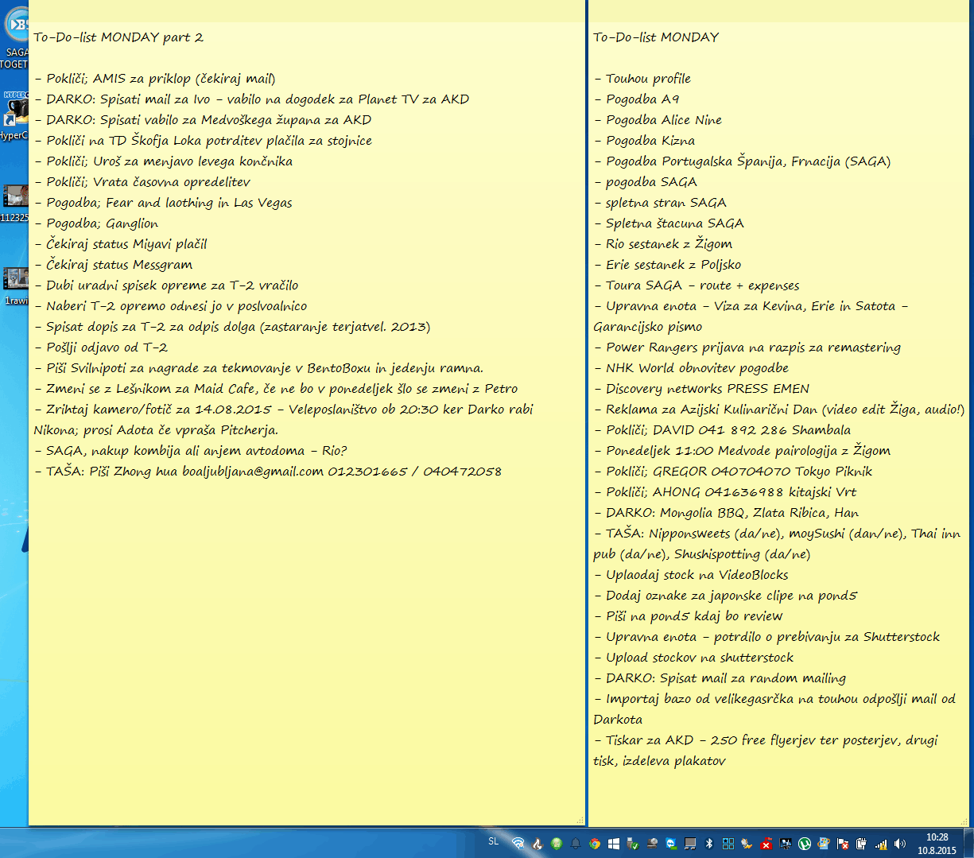The image size is (974, 858).
Task: Click the line 'Tiskar za AKD - 250 free flyerjev'
Action: pyautogui.click(x=766, y=751)
